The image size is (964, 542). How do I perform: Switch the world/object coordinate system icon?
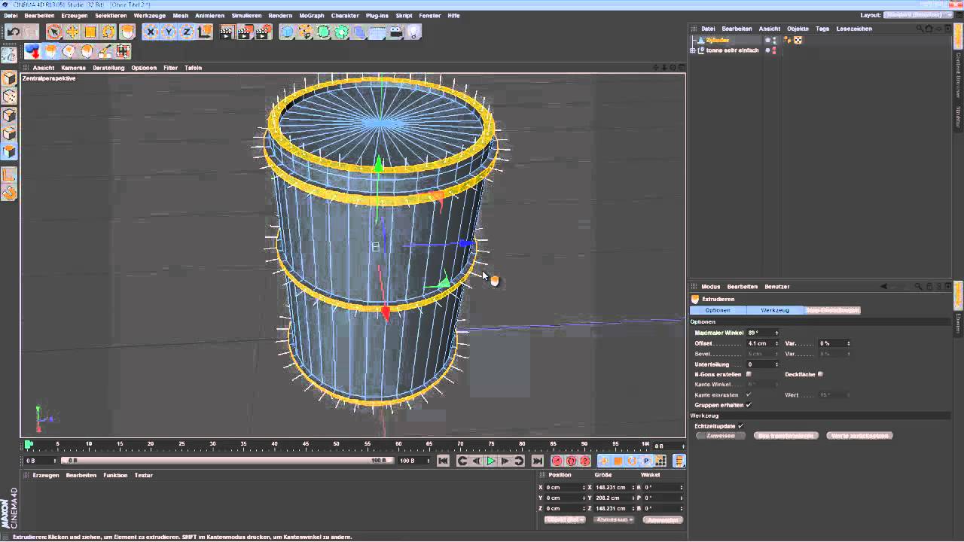coord(205,32)
